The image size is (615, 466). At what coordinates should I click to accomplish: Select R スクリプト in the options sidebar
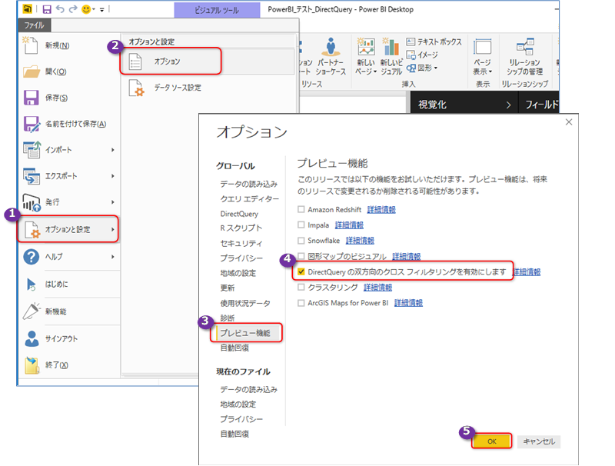coord(241,228)
